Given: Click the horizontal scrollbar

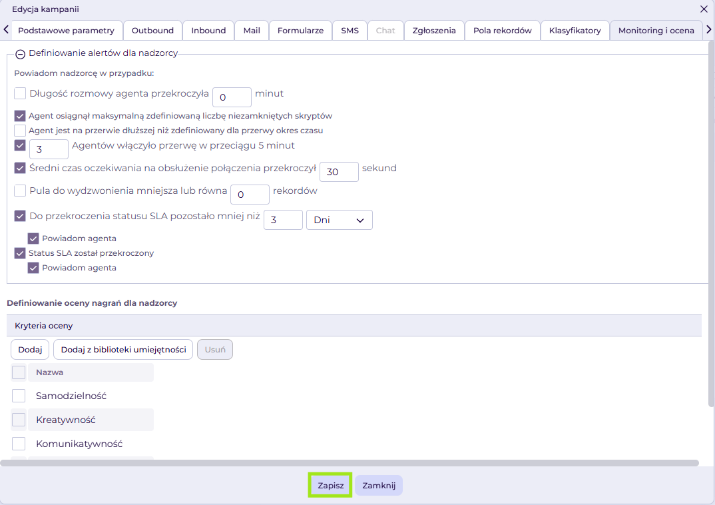Looking at the screenshot, I should pyautogui.click(x=350, y=463).
